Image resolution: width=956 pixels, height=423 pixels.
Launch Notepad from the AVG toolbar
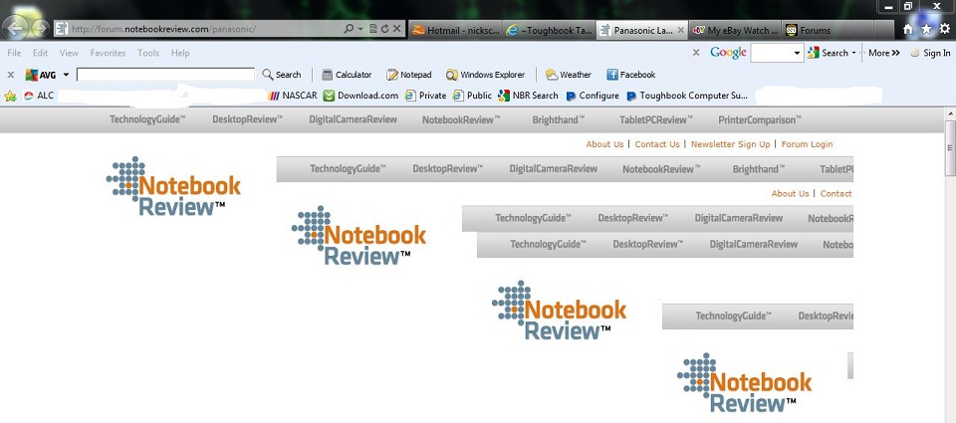409,75
